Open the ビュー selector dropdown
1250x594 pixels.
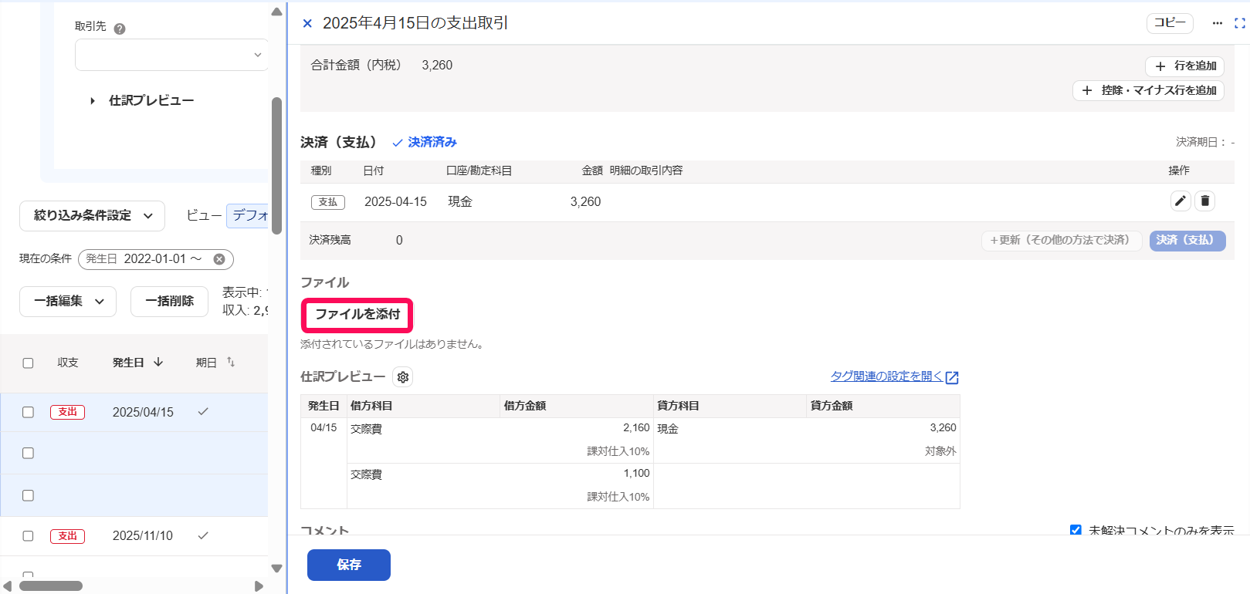coord(247,215)
